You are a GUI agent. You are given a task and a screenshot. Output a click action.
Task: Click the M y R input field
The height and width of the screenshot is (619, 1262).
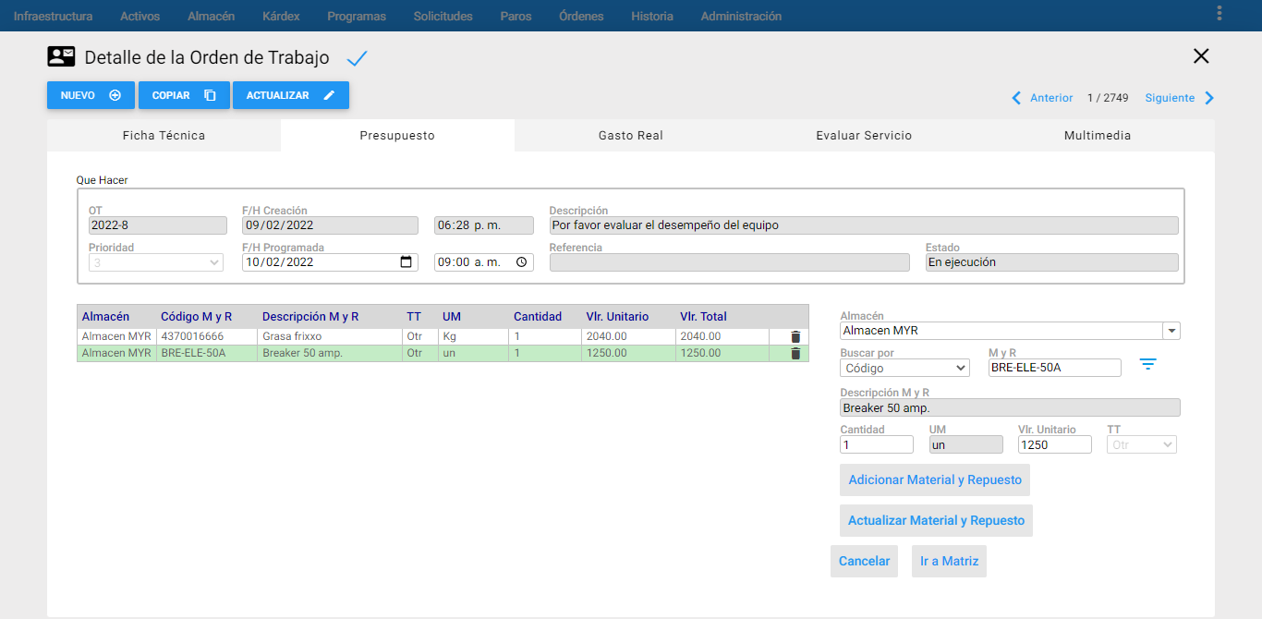tap(1054, 368)
